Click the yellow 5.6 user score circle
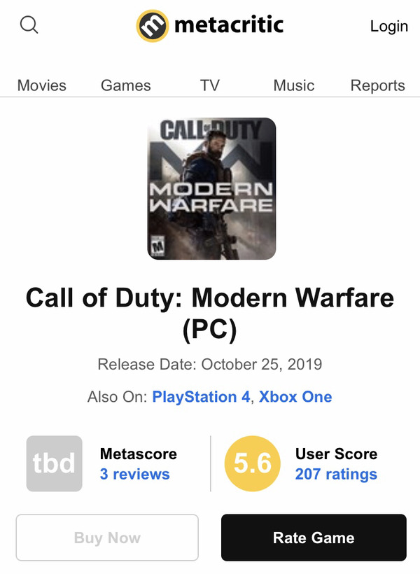 [x=252, y=463]
